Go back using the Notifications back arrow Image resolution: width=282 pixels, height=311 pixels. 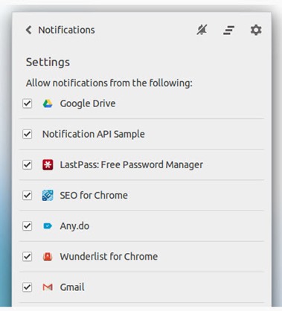tap(28, 30)
